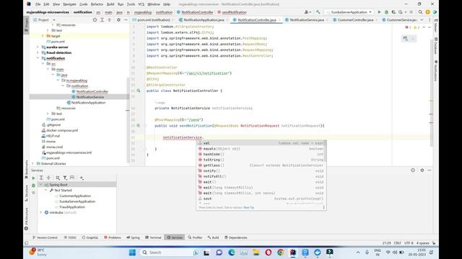The image size is (462, 259).
Task: Expand minikube node in Services
Action: coord(41,212)
